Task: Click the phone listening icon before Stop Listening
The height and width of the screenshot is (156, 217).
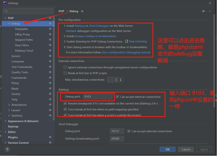Action: tap(126, 41)
